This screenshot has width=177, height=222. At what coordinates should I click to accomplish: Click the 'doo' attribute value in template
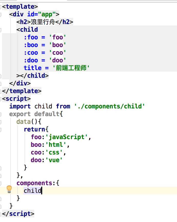pos(57,60)
